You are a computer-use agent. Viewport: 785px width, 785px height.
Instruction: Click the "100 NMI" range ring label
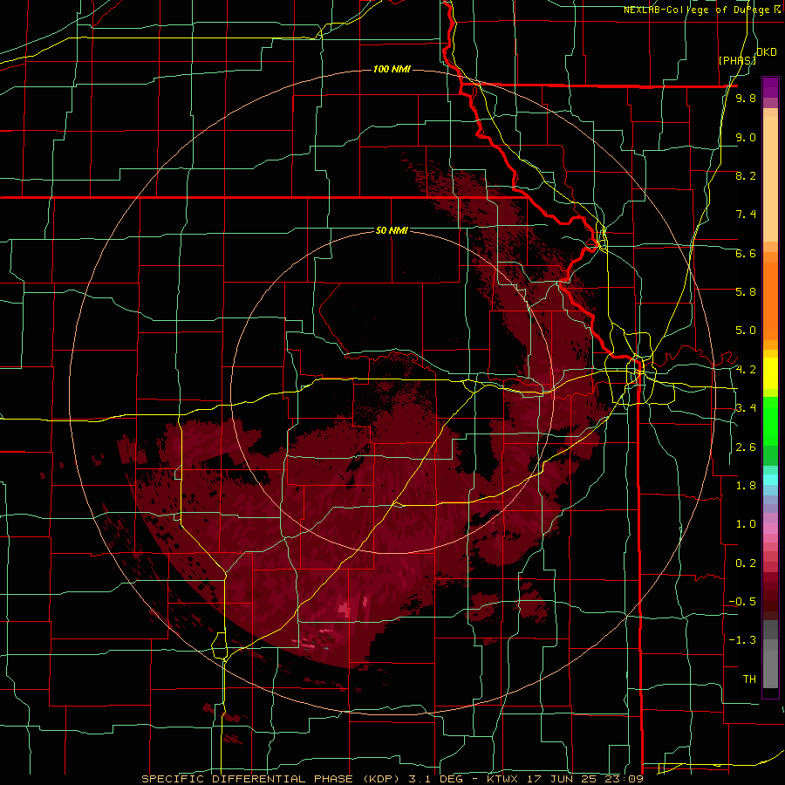point(392,69)
